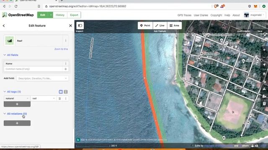Viewport: 268px width, 150px height.
Task: Click the green Edit button
Action: coord(43,15)
